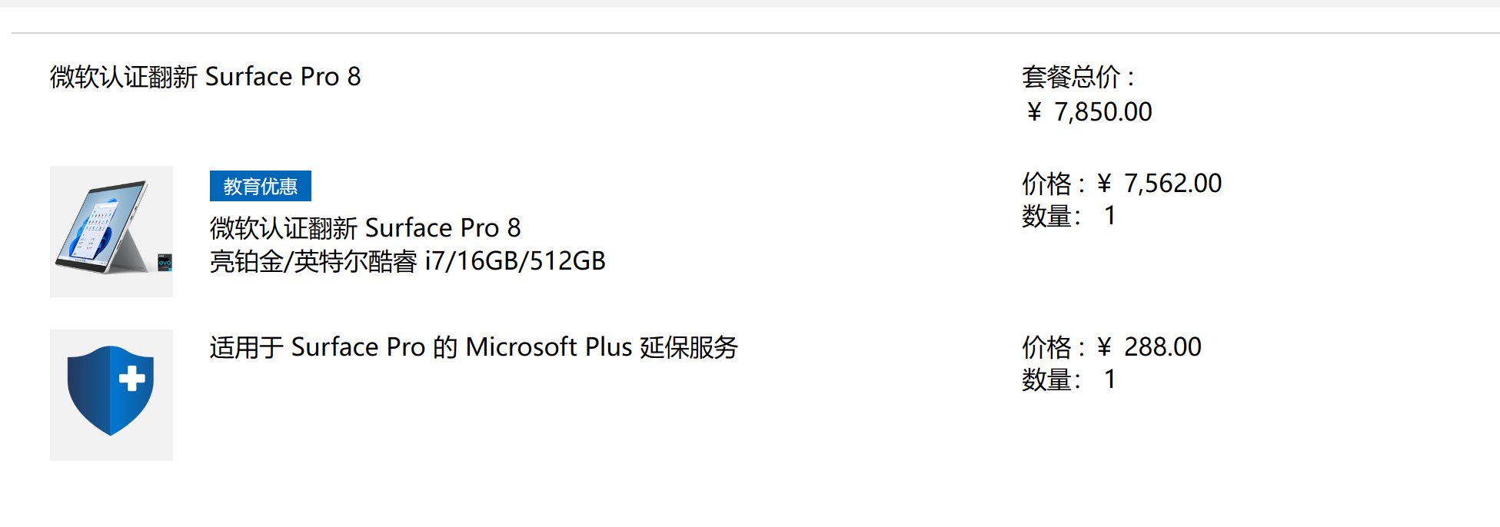Click the tablet screen in product image
This screenshot has height=527, width=1500.
point(98,227)
